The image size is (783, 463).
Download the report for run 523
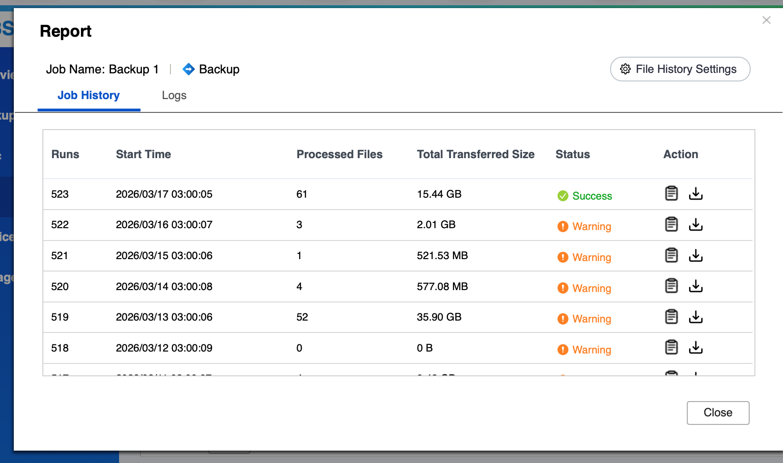[695, 193]
